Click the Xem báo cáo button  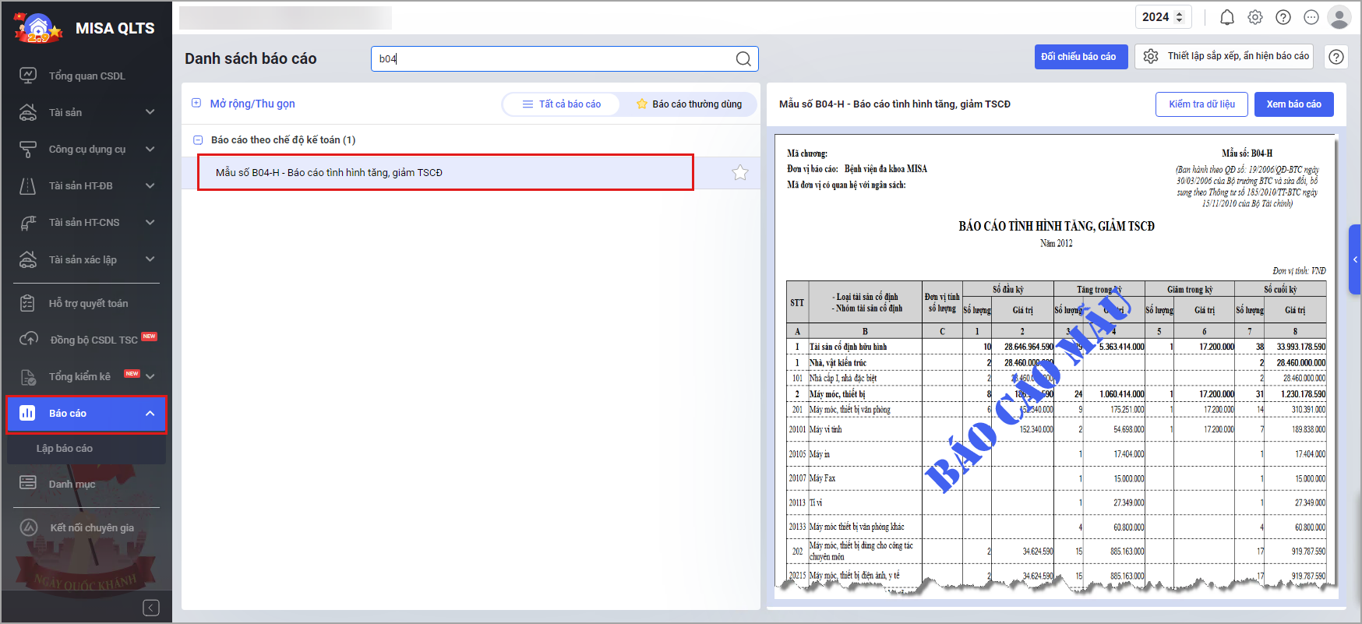coord(1294,104)
